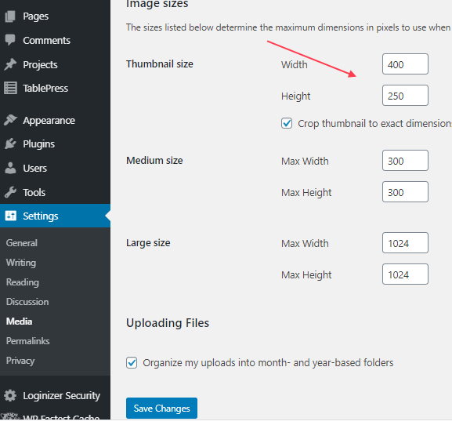This screenshot has width=452, height=425.
Task: Click the Comments speech bubble icon
Action: click(10, 40)
